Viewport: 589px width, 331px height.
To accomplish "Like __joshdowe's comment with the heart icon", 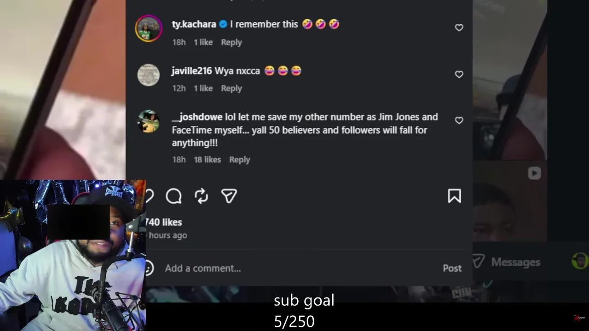I will (x=459, y=120).
